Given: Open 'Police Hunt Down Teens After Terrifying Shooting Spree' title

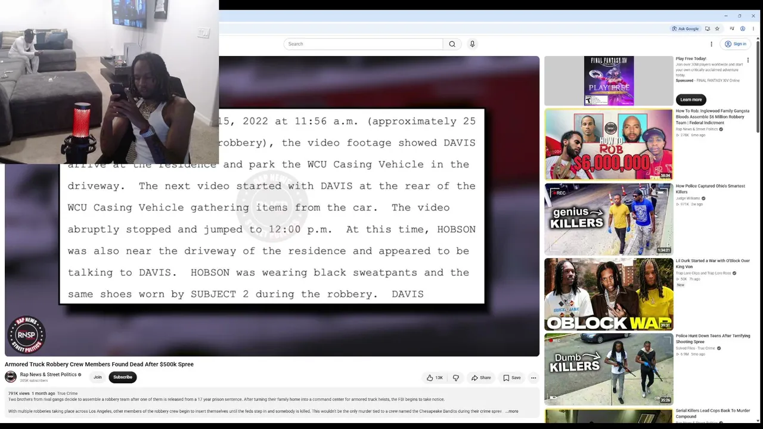Looking at the screenshot, I should [712, 339].
